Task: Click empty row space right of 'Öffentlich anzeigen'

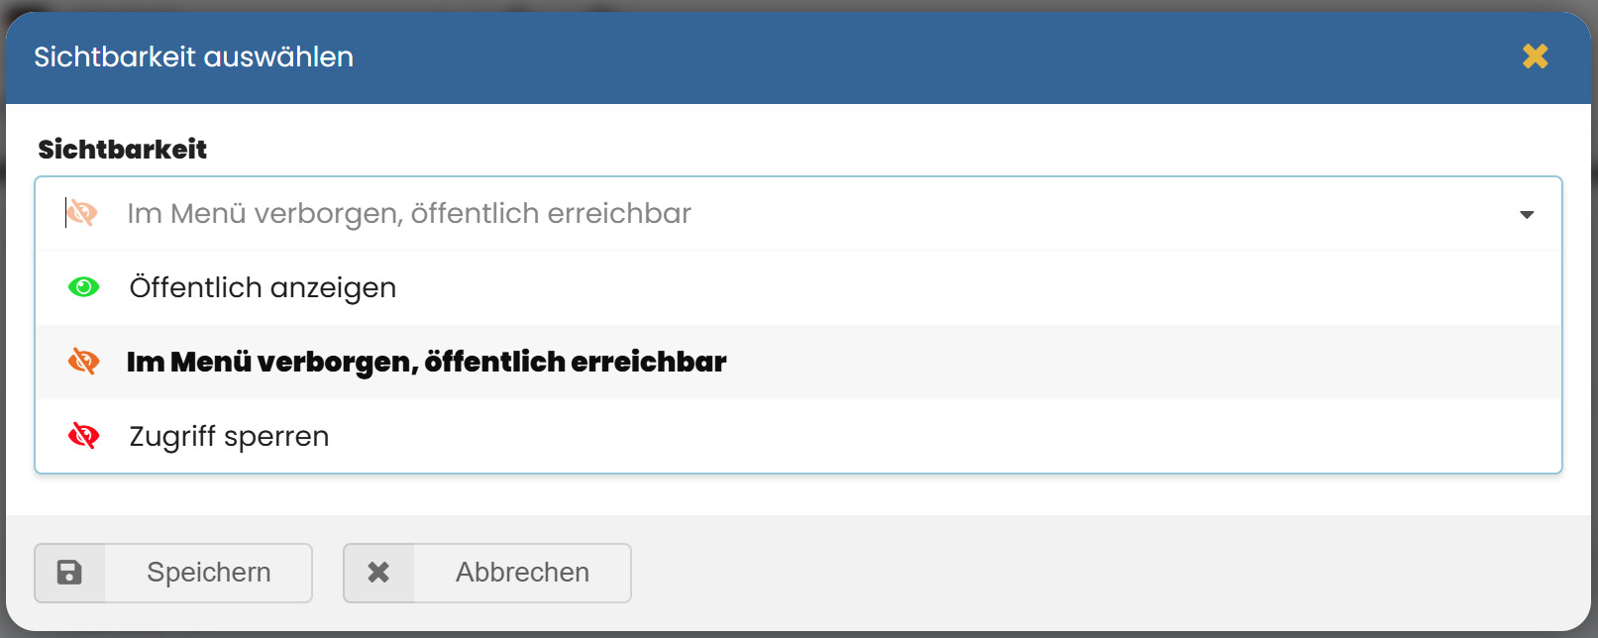Action: 941,287
